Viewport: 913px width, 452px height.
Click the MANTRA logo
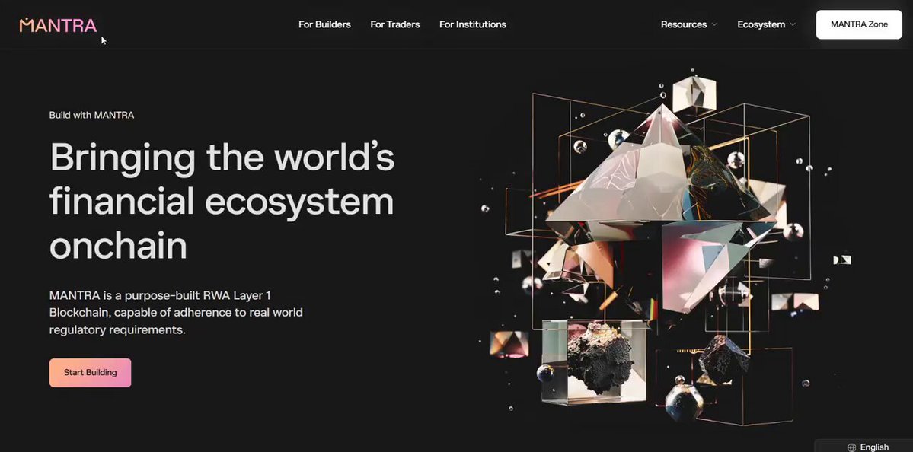click(x=58, y=25)
